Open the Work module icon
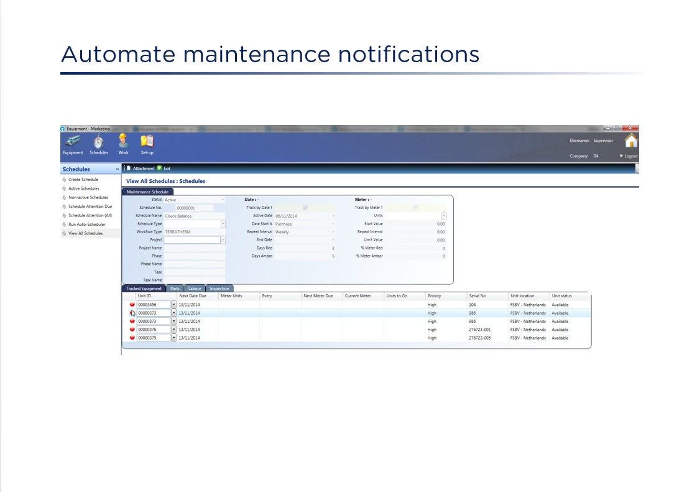697x492 pixels. 123,141
